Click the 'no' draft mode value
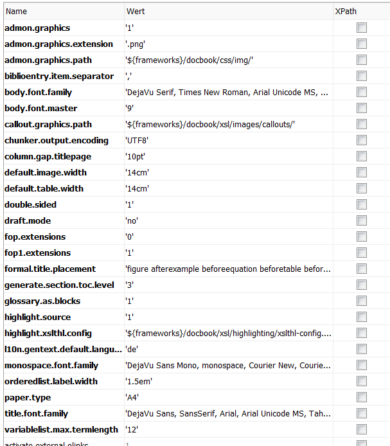The width and height of the screenshot is (390, 446). pos(132,221)
